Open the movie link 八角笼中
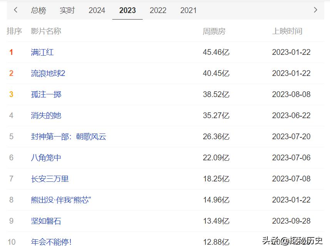330x252 pixels. point(46,158)
